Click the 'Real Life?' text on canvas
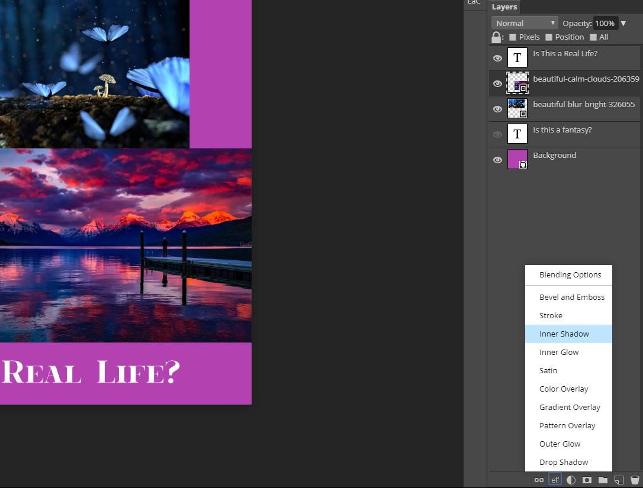This screenshot has width=643, height=488. tap(91, 372)
